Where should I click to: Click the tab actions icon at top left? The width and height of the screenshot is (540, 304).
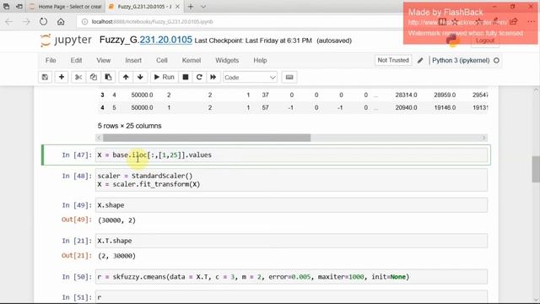(6, 7)
